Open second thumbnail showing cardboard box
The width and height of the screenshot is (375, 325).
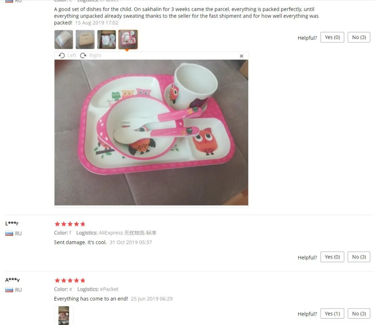(85, 39)
